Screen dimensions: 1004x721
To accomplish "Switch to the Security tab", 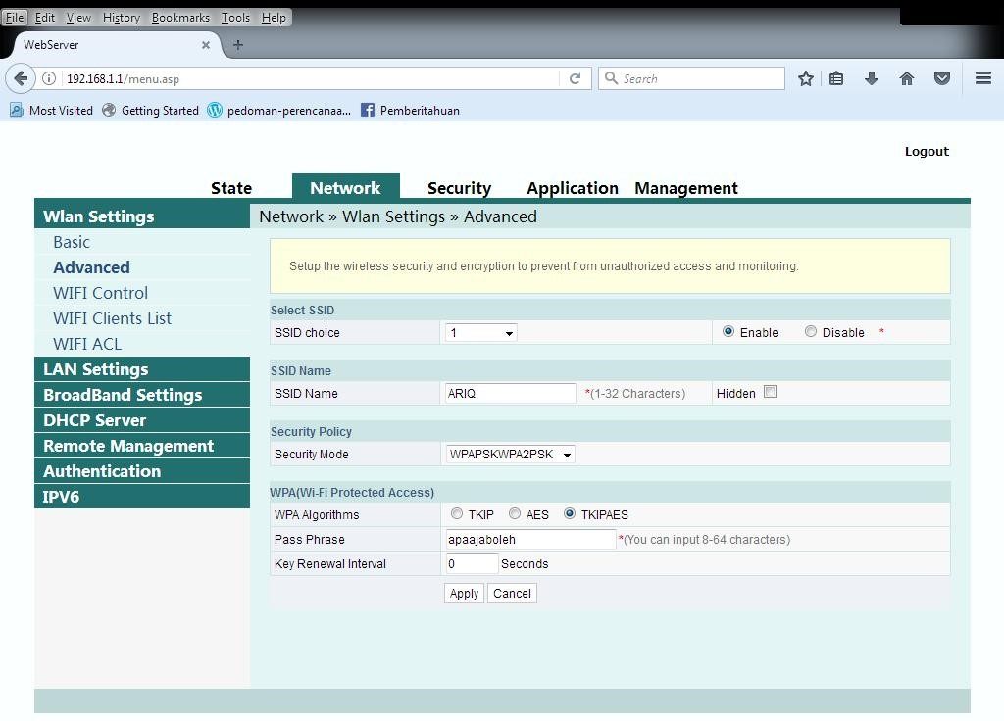I will [x=459, y=188].
